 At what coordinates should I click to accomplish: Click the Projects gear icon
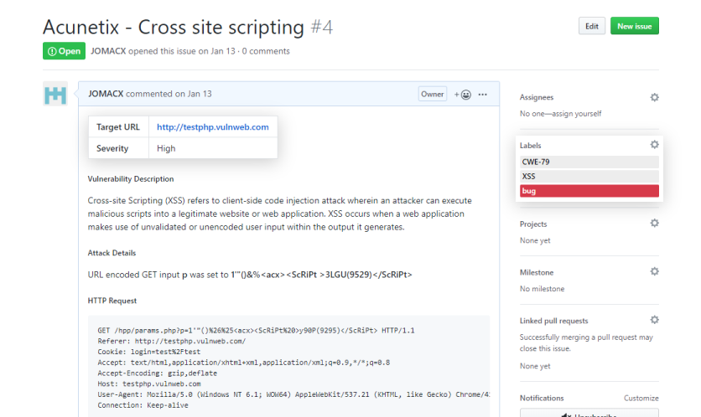[x=654, y=224]
